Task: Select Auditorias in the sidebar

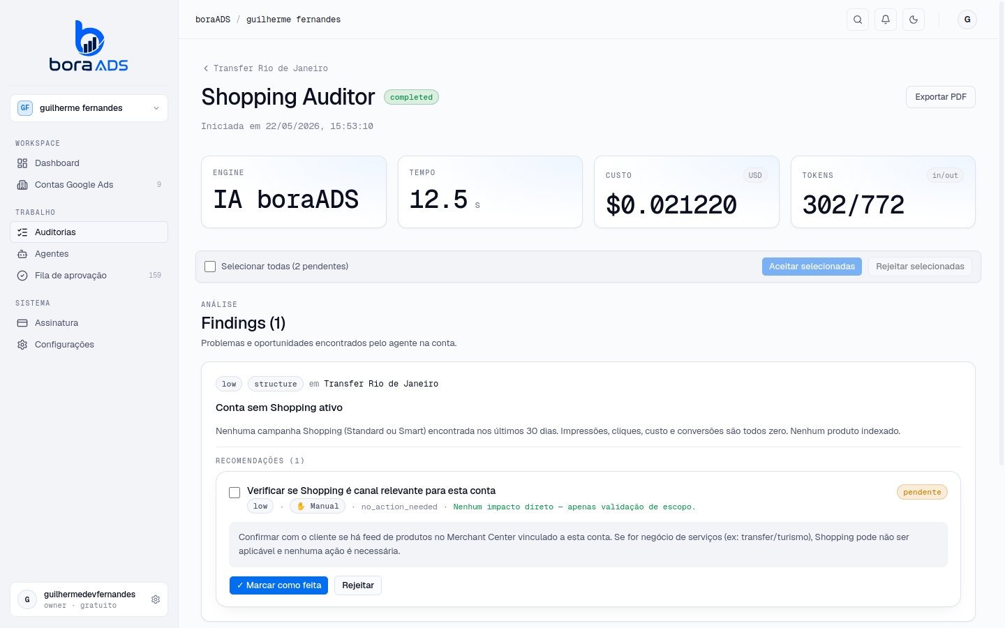Action: 89,232
